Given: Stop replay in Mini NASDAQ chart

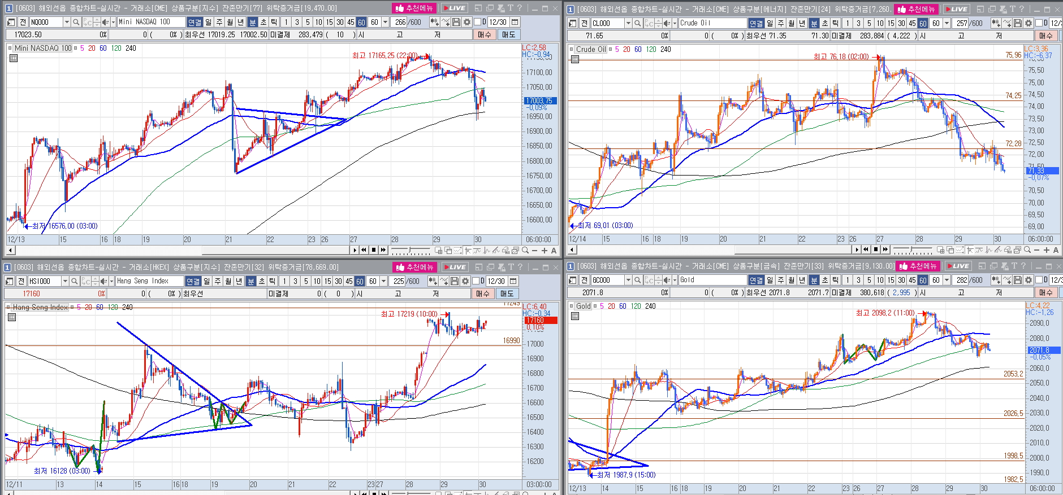Looking at the screenshot, I should [x=374, y=250].
